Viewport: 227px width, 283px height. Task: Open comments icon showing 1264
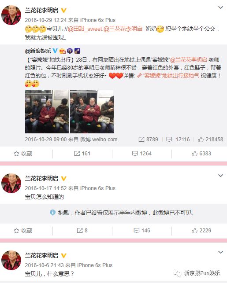click(142, 154)
